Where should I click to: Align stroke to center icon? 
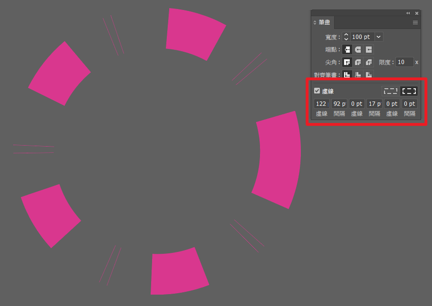click(347, 75)
